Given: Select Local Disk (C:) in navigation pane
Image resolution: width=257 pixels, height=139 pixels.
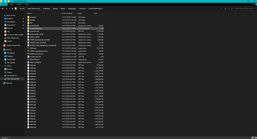Looking at the screenshot, I should coord(12,76).
